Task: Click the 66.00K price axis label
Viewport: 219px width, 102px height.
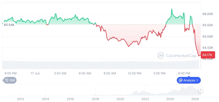Action: 208,14
